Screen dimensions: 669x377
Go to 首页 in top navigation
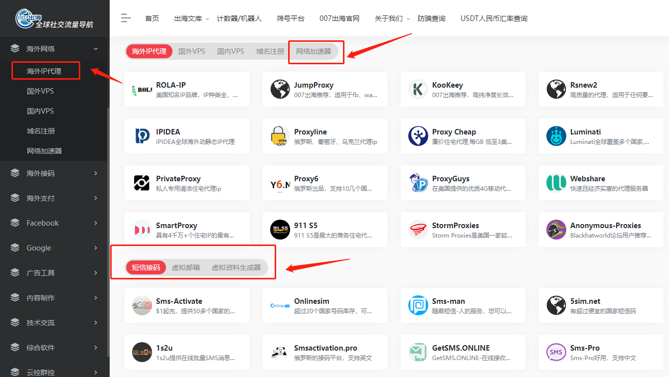coord(152,18)
